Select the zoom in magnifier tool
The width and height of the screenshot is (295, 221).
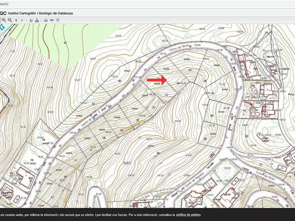4,20
